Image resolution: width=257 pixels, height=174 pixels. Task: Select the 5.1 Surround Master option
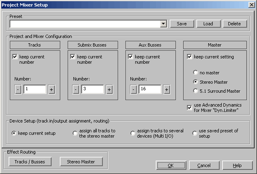click(195, 91)
